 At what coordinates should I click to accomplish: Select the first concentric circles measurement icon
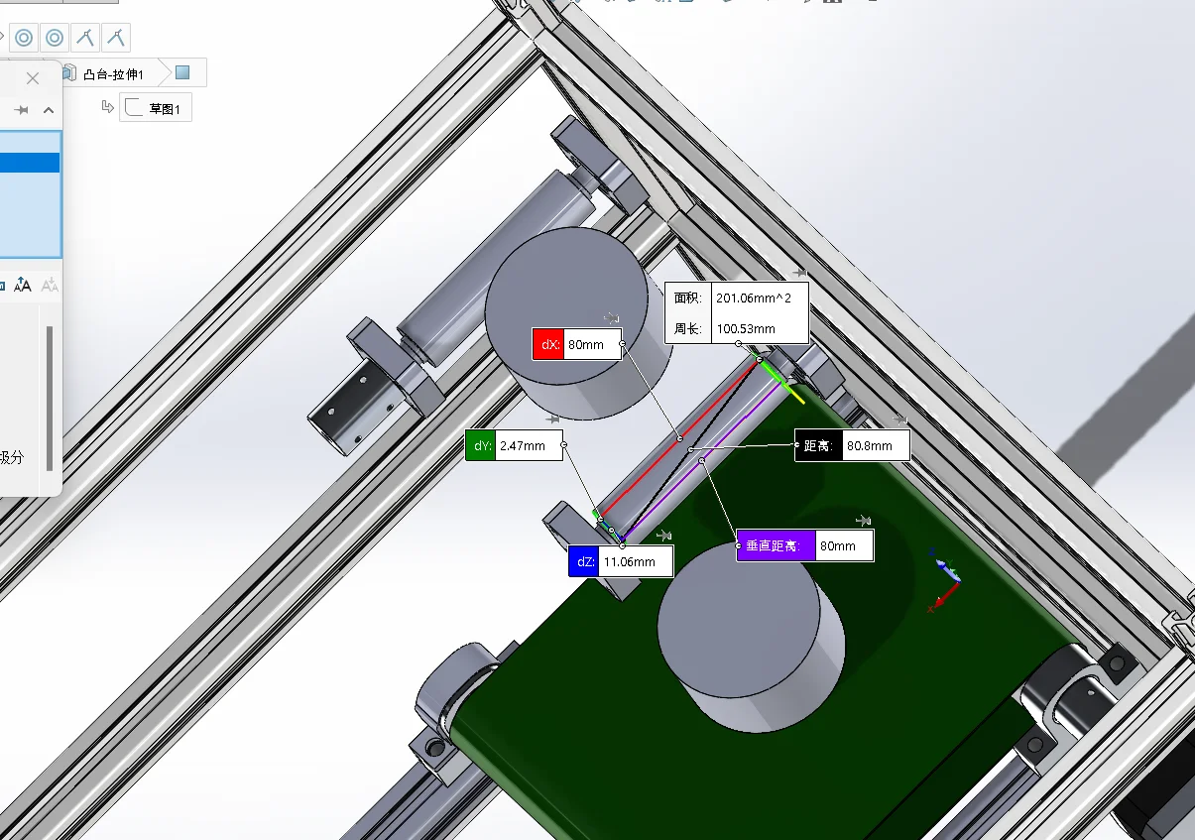(x=23, y=38)
